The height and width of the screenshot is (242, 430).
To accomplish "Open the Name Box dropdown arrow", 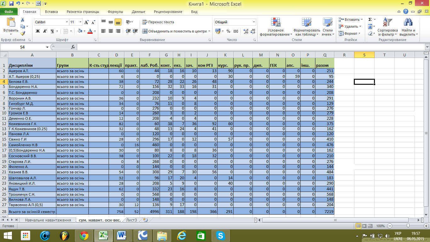I will pos(48,47).
